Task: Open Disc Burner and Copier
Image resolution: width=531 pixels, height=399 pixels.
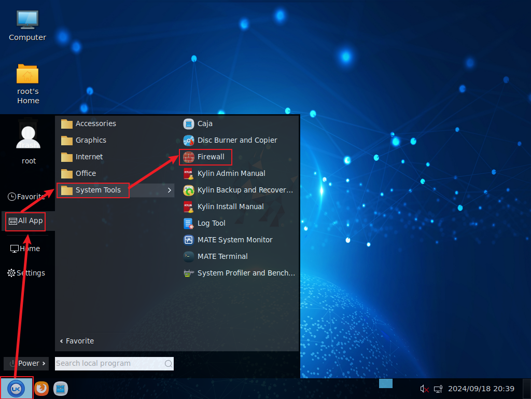Action: [237, 140]
